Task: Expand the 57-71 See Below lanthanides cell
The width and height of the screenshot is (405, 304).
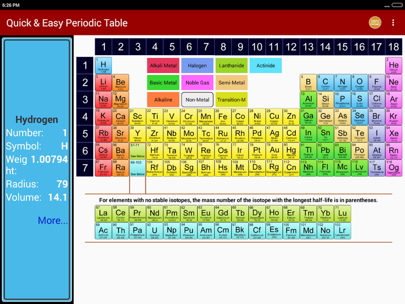Action: (x=137, y=151)
